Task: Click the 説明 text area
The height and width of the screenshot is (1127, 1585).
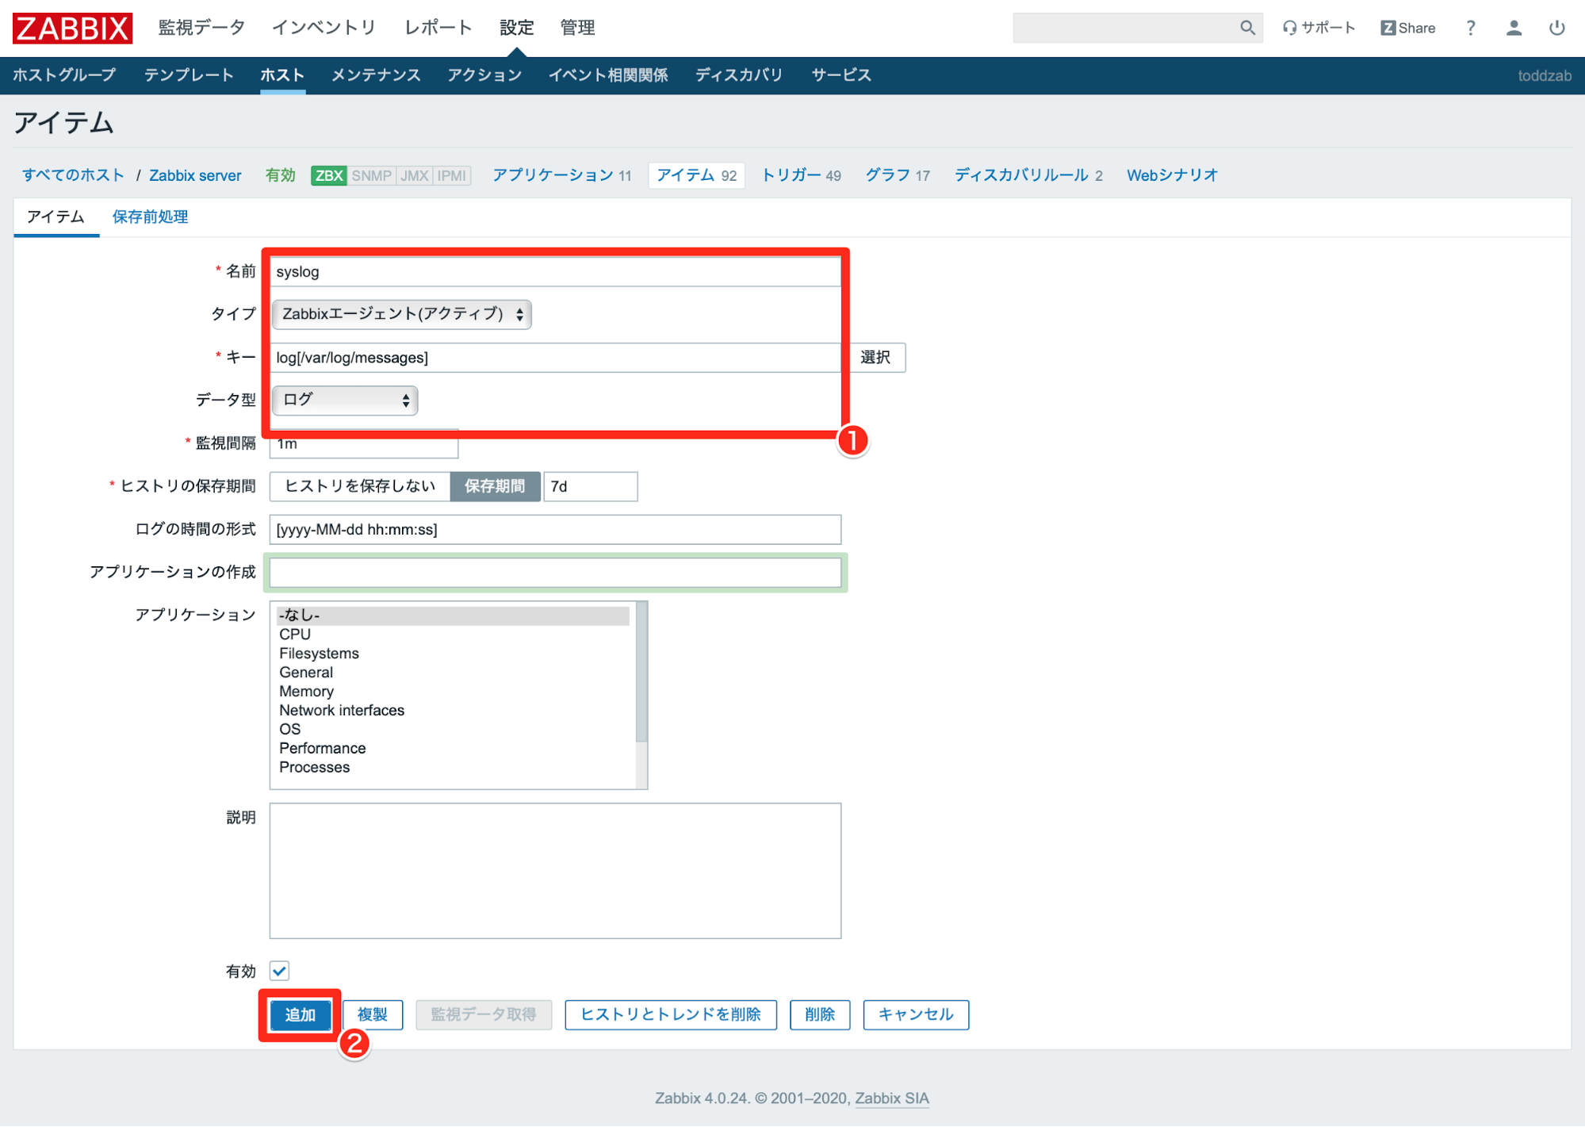Action: (x=555, y=871)
